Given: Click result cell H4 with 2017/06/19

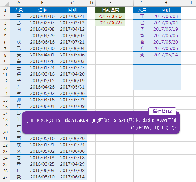Looking at the screenshot, I should point(166,29).
